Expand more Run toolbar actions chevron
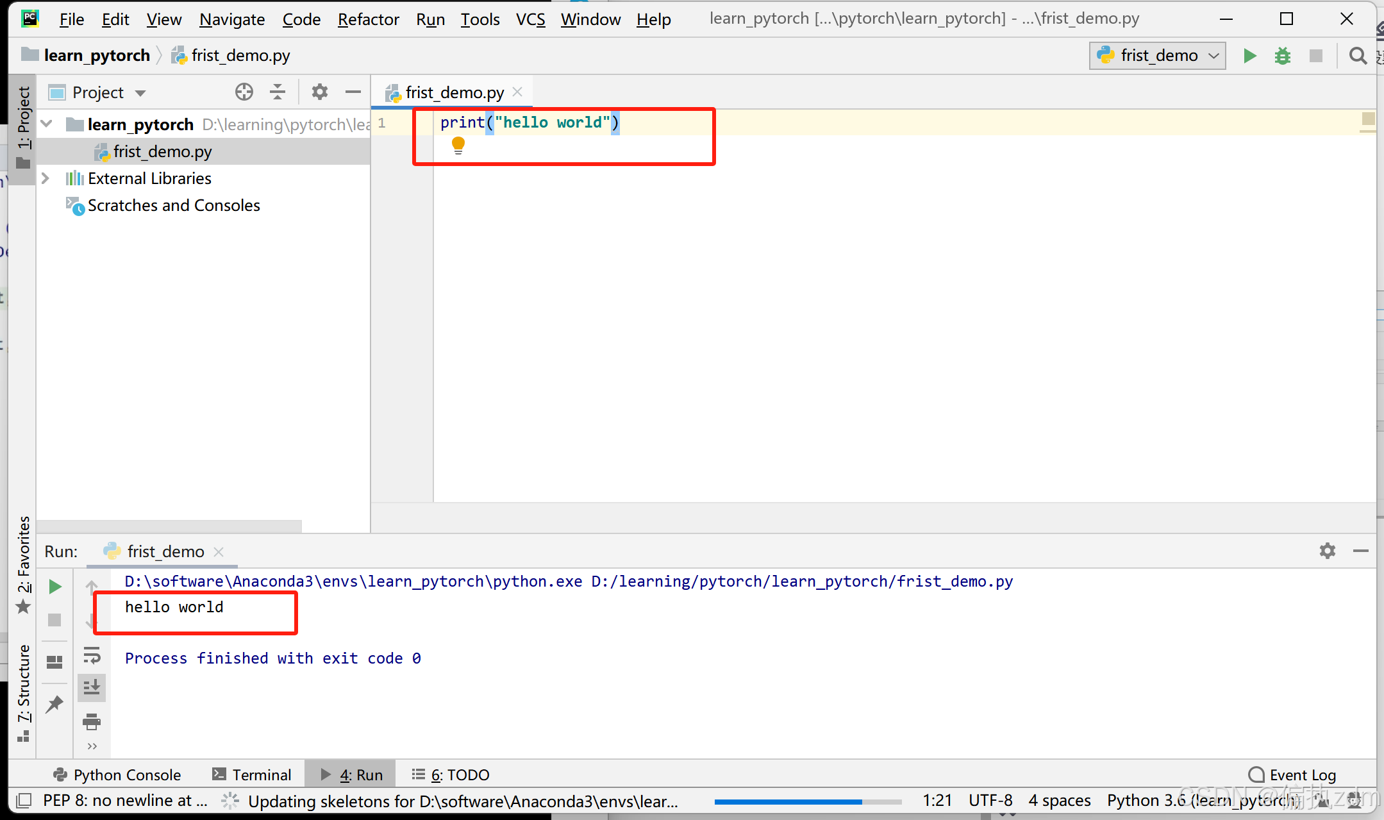The height and width of the screenshot is (820, 1384). tap(92, 746)
